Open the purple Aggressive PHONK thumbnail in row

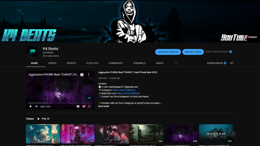(x=181, y=134)
